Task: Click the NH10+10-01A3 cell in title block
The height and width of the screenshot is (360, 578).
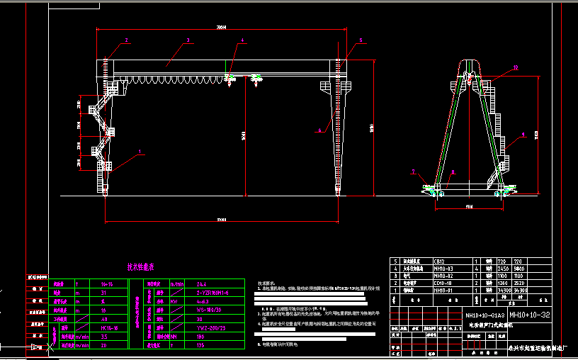Action: [484, 315]
